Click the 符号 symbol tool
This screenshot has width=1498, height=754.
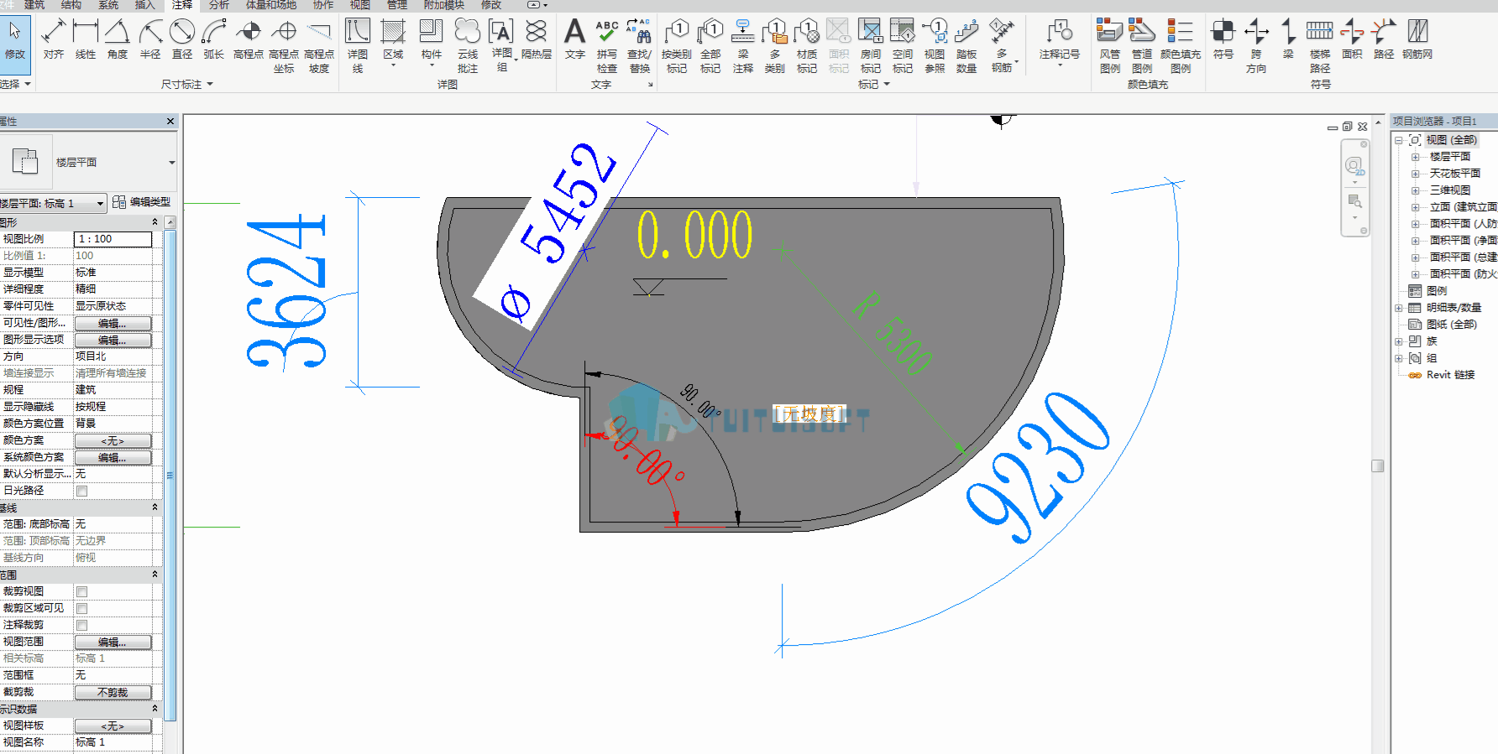click(1223, 39)
